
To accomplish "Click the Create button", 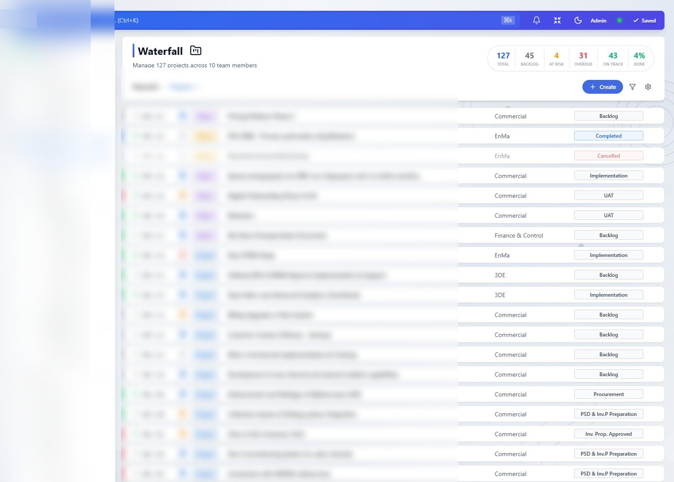I will coord(602,87).
